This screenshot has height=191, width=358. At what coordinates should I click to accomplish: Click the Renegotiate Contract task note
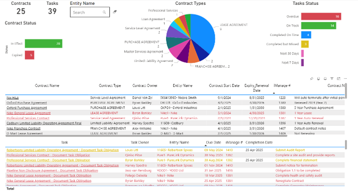(x=290, y=181)
